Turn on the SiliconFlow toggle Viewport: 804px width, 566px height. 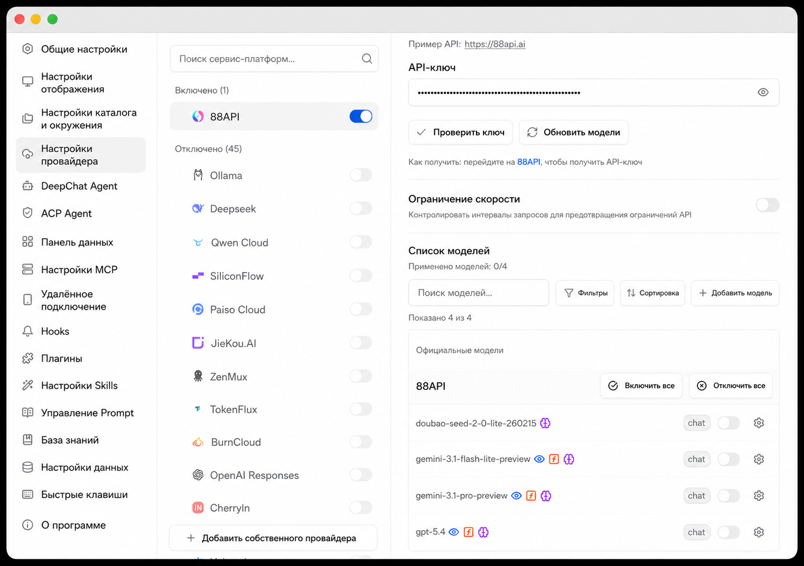coord(361,275)
